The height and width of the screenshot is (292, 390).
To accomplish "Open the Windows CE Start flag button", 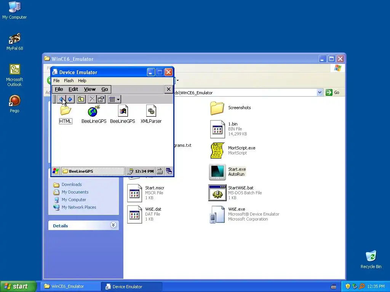I will click(56, 171).
